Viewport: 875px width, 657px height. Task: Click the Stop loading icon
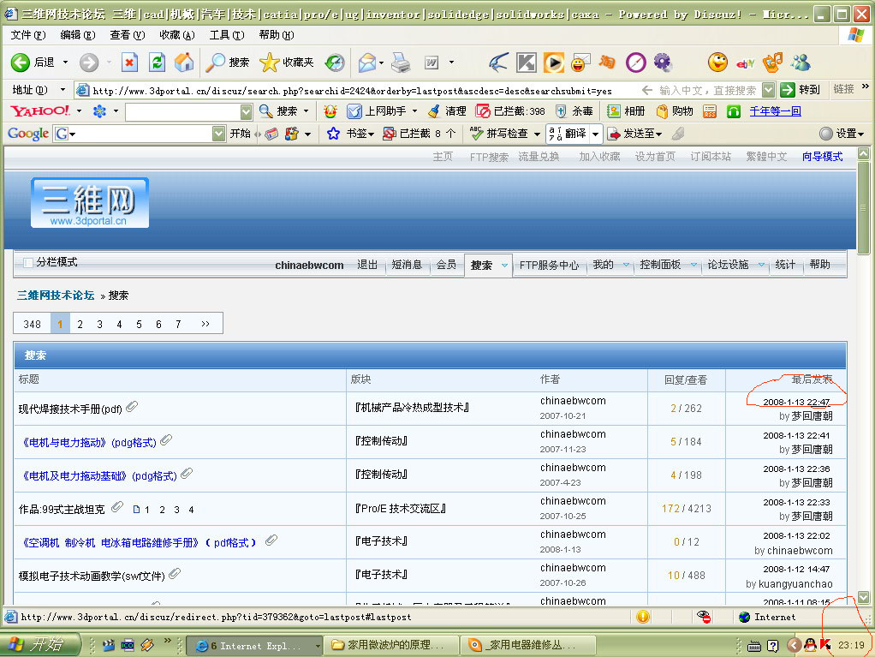point(129,63)
